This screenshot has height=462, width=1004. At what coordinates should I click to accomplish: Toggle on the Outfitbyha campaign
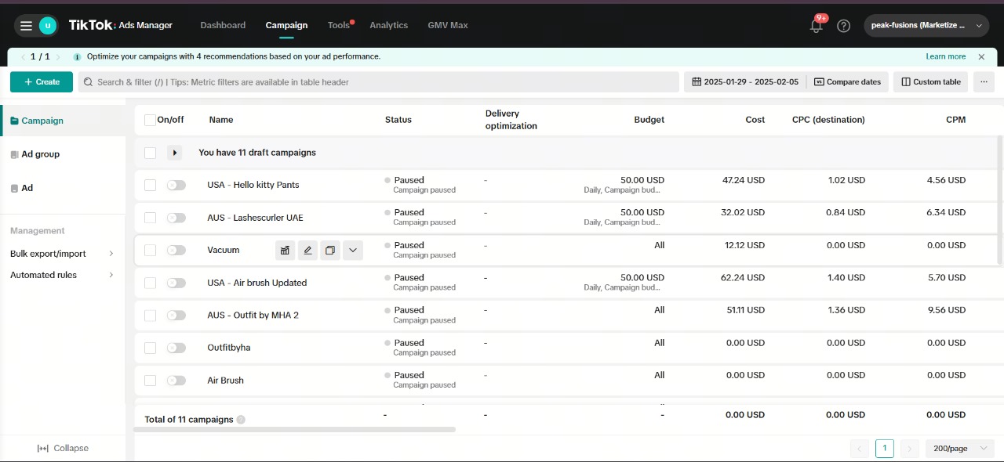176,348
